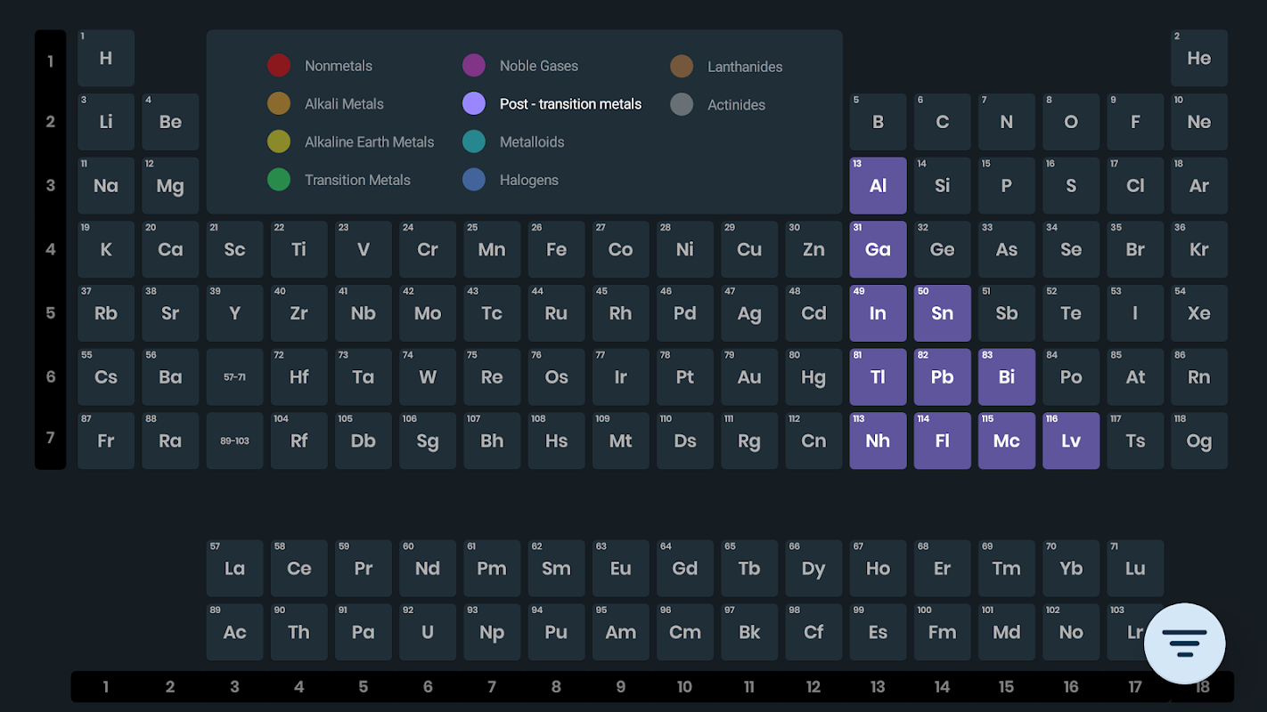Screen dimensions: 1267x712
Task: Click the Metalloids teal legend circle
Action: [x=474, y=142]
